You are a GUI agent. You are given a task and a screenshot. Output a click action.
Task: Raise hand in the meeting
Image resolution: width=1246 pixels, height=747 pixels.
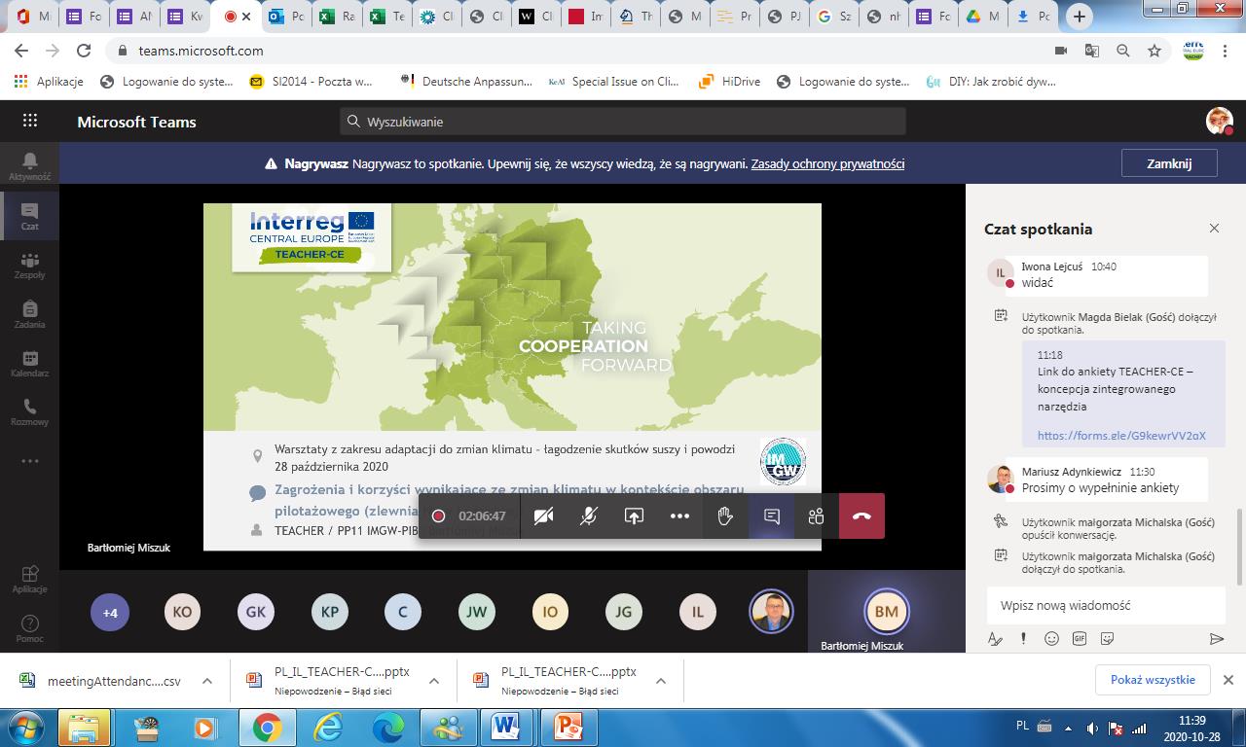[x=725, y=516]
